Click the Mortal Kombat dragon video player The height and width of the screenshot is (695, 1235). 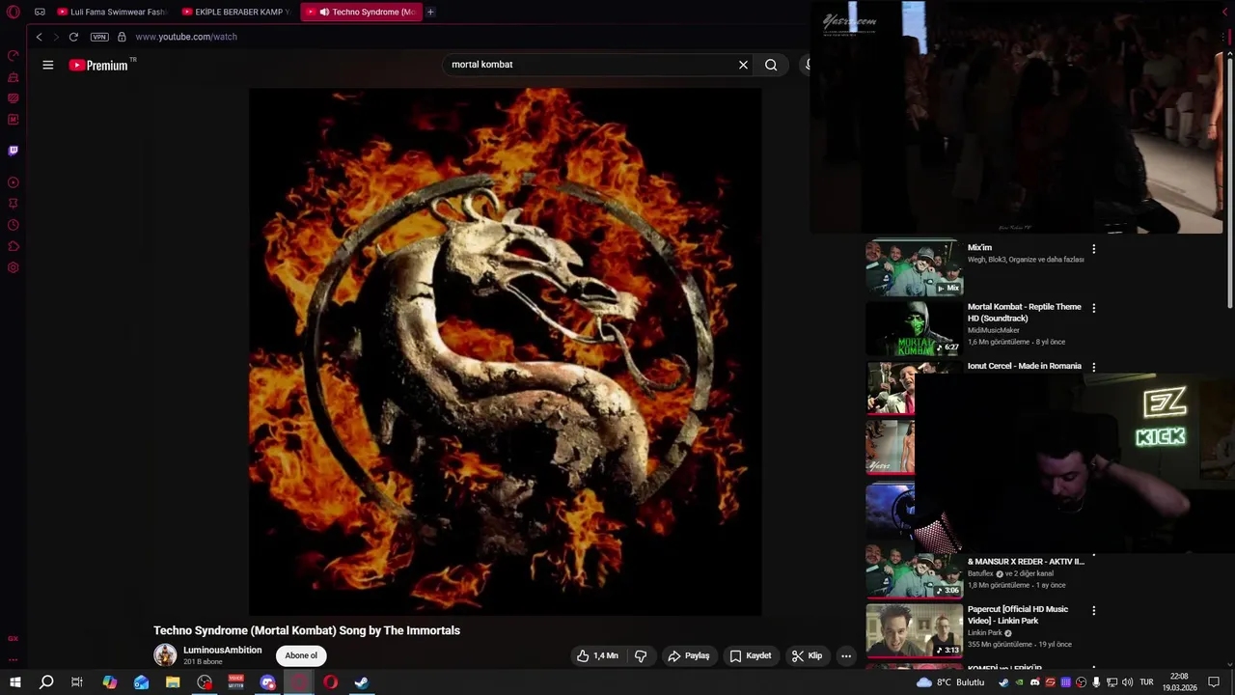[505, 352]
